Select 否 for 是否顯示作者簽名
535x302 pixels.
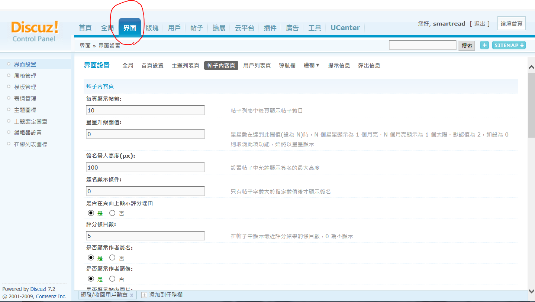(x=112, y=257)
